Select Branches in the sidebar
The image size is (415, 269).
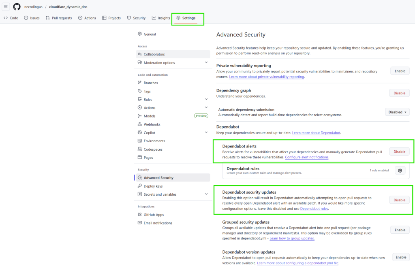click(150, 83)
